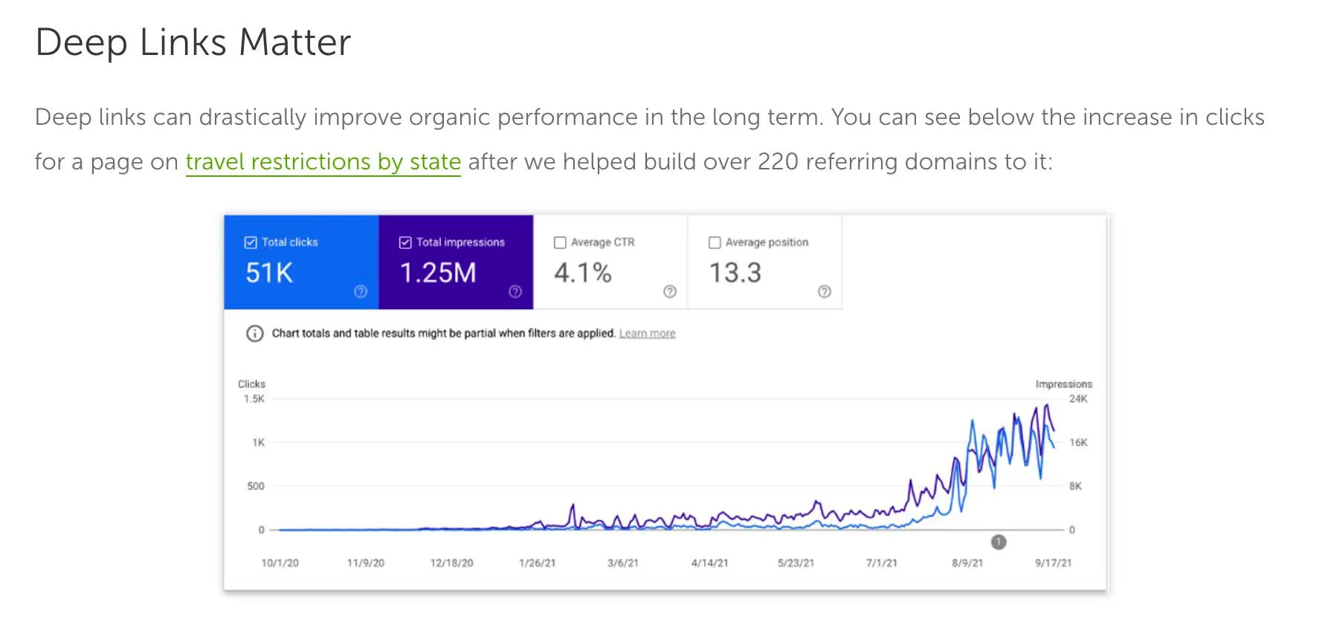Image resolution: width=1325 pixels, height=642 pixels.
Task: Select the 13.3 Average position card
Action: pyautogui.click(x=765, y=267)
